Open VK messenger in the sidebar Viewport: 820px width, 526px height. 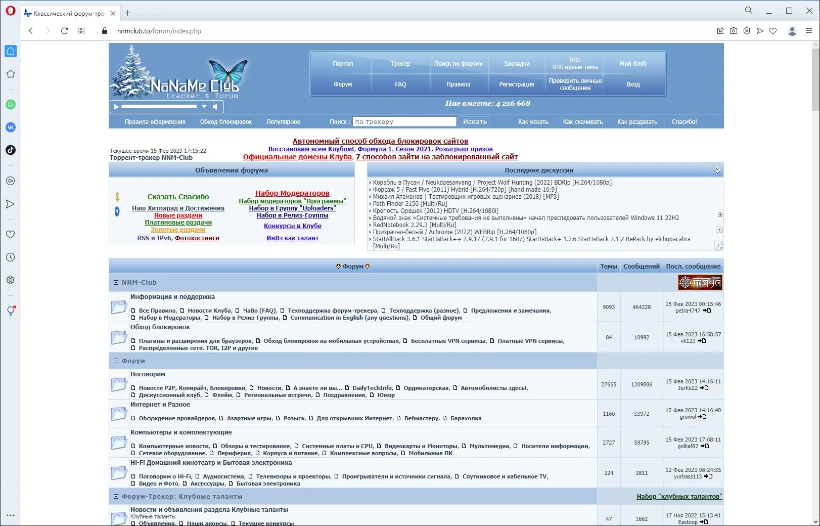[x=10, y=127]
